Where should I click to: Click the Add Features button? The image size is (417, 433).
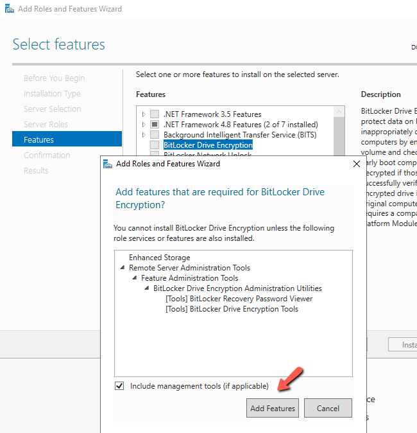point(273,408)
